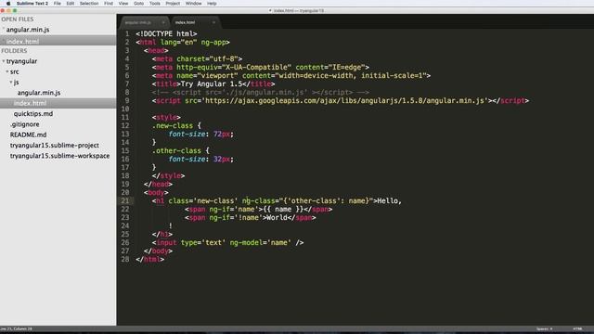Screen dimensions: 594x334
Task: Click the closing '</body>' tag
Action: pos(158,251)
